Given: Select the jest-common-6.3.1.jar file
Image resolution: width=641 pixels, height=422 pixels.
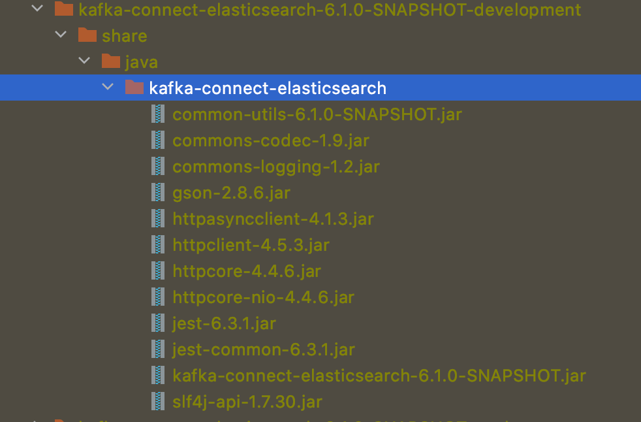Looking at the screenshot, I should click(264, 349).
